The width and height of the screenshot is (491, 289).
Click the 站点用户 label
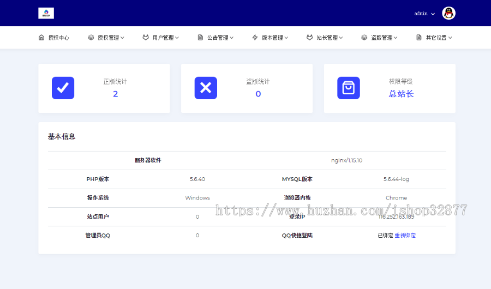(98, 216)
